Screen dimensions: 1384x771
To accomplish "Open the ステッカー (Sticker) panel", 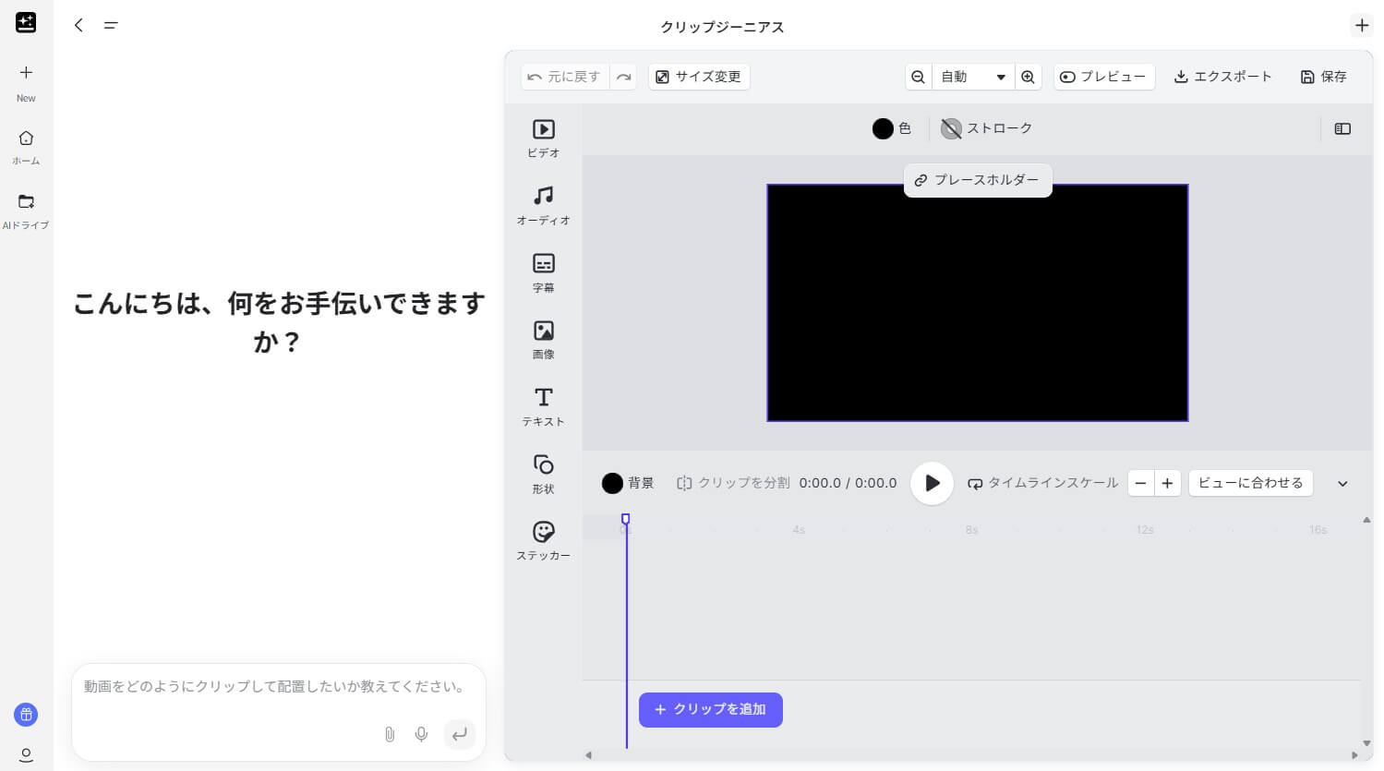I will click(x=543, y=540).
